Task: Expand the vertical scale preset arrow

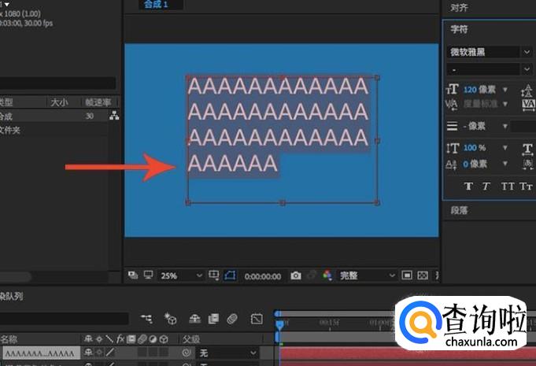Action: [505, 148]
